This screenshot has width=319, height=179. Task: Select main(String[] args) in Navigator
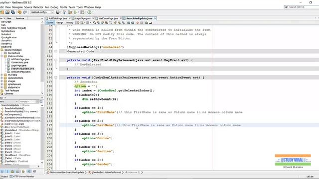point(14,124)
